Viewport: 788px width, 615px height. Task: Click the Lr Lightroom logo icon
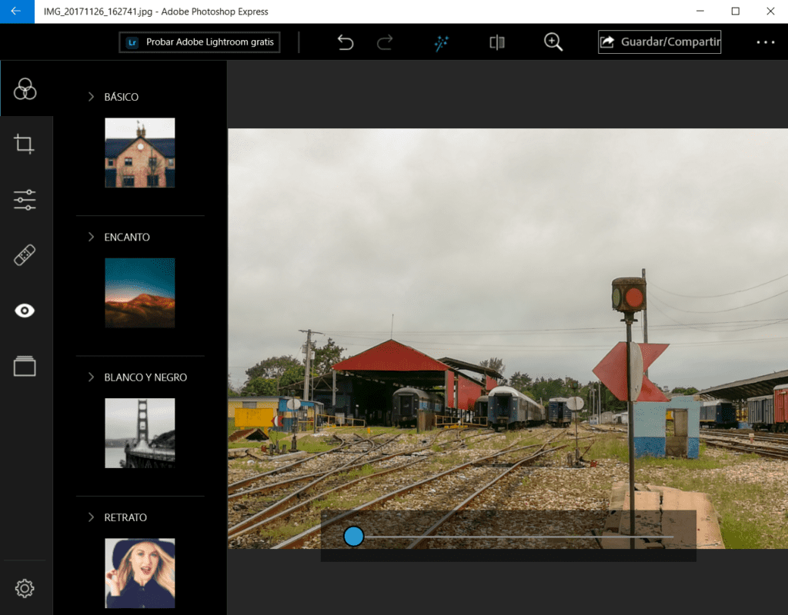pyautogui.click(x=132, y=42)
